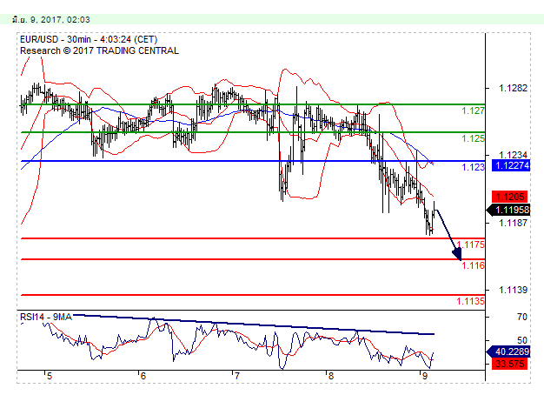Screen dimensions: 544x395
Task: Click the RSI 50 level label
Action: pyautogui.click(x=521, y=340)
